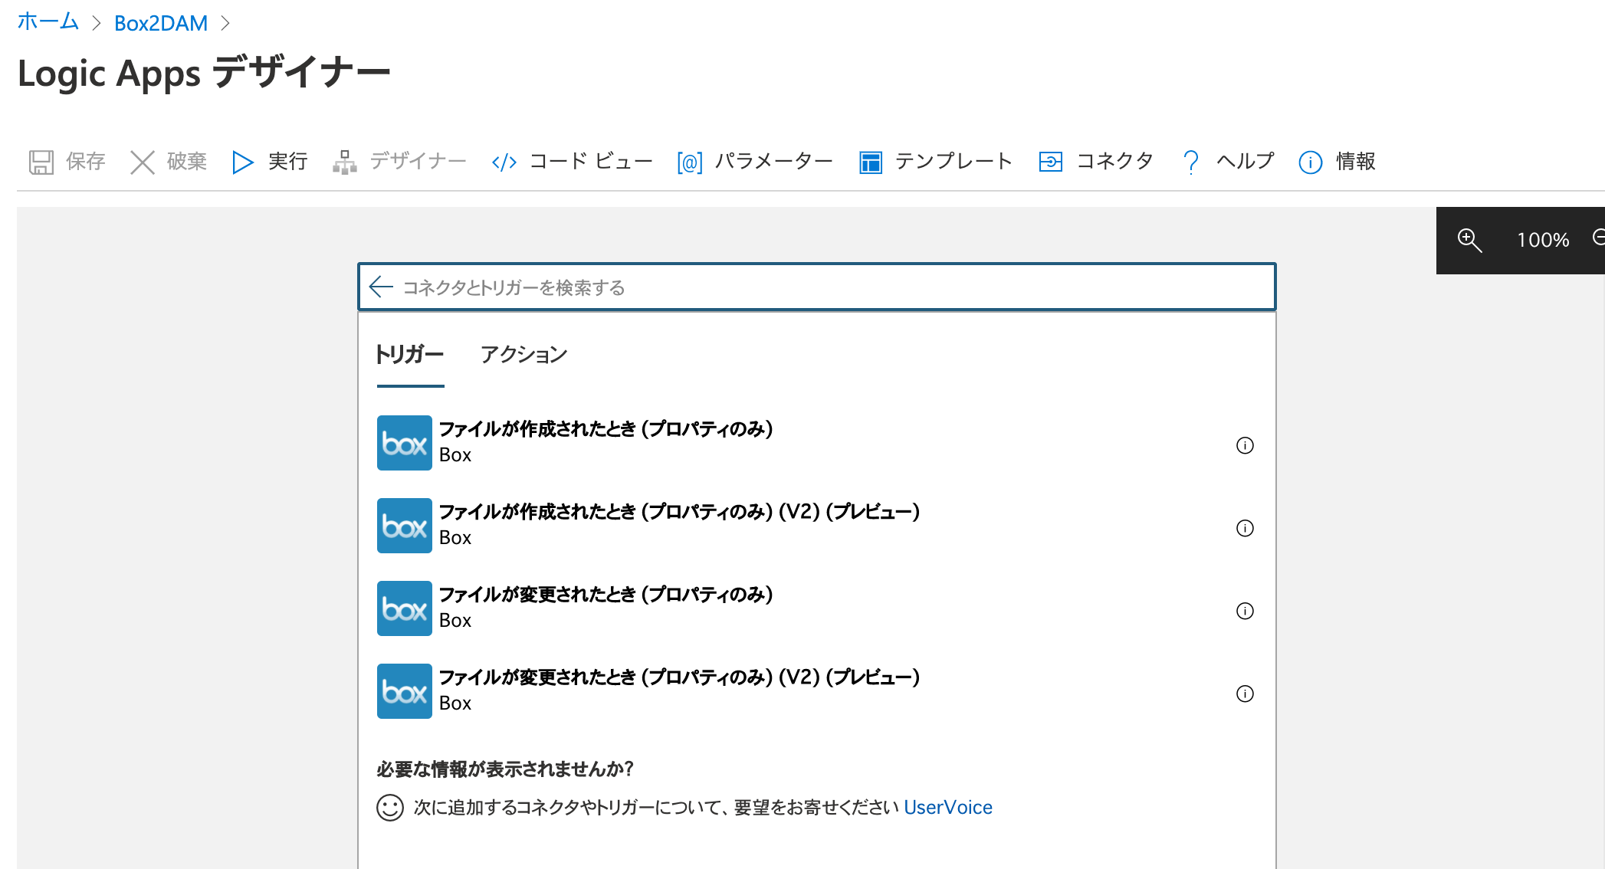Select trigger 'ファイルが変更されたとき (プロパティのみ)'
The width and height of the screenshot is (1605, 869).
click(x=817, y=608)
